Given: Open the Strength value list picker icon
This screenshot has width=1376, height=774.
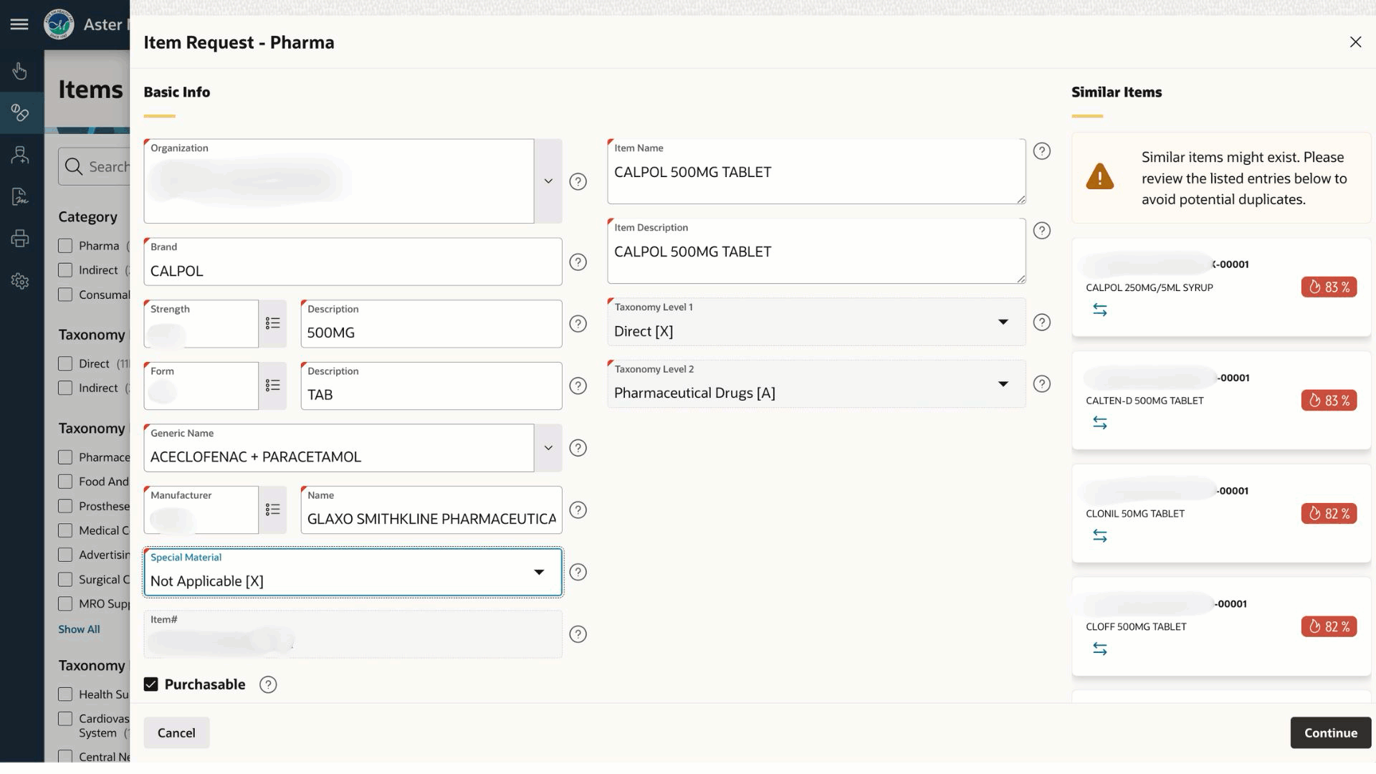Looking at the screenshot, I should pyautogui.click(x=273, y=323).
